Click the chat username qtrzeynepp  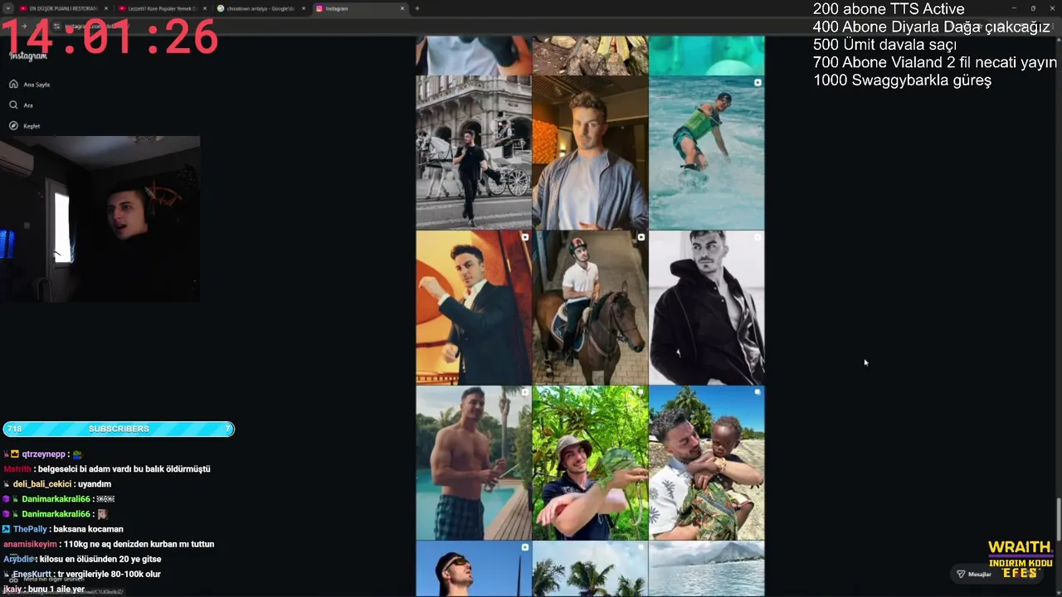tap(43, 454)
